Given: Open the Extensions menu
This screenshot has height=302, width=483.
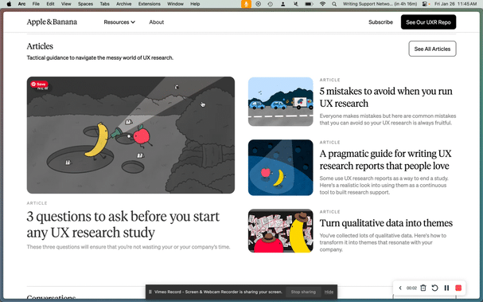Looking at the screenshot, I should pyautogui.click(x=149, y=4).
